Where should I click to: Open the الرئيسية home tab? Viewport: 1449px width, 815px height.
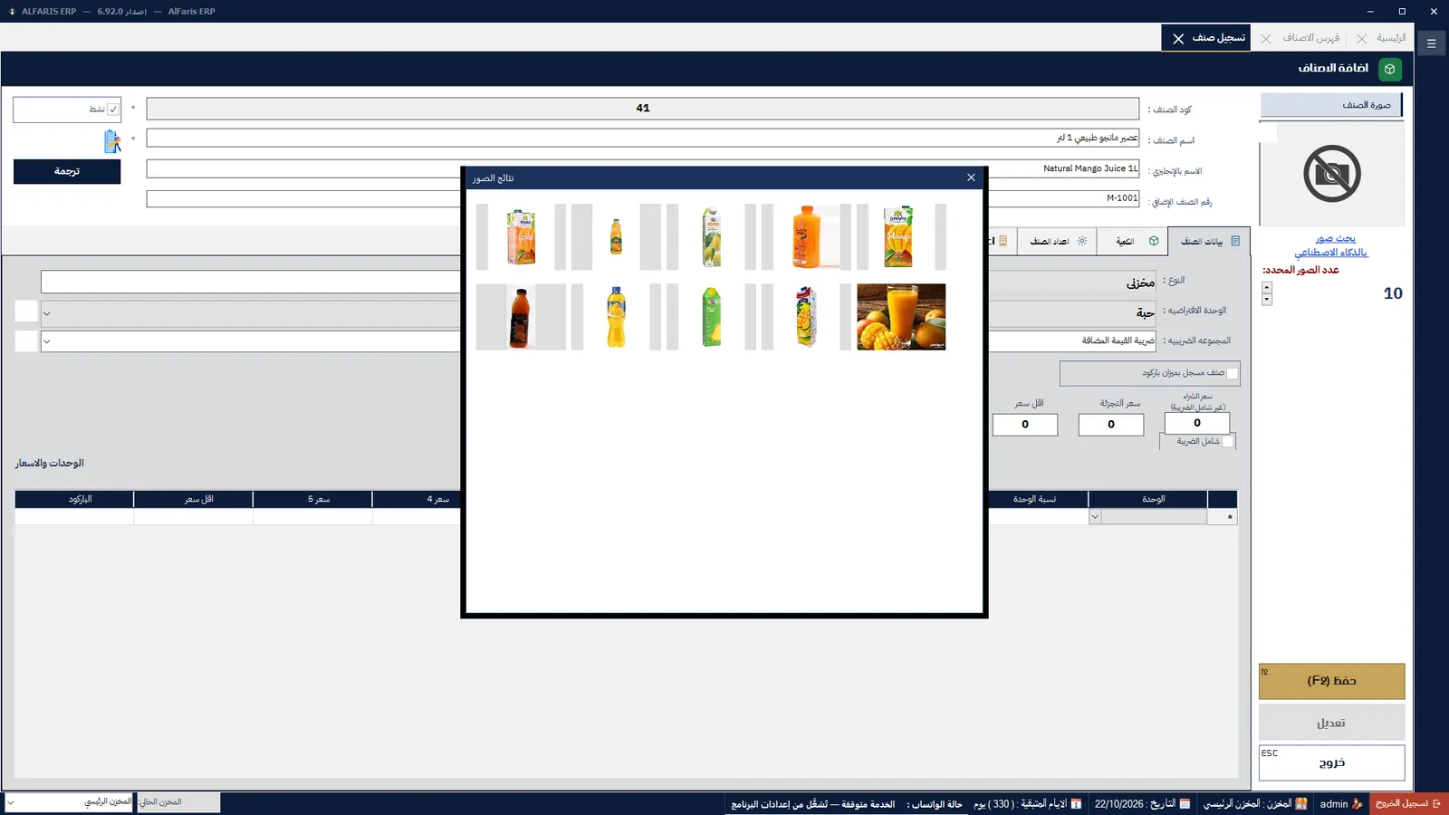(1391, 38)
